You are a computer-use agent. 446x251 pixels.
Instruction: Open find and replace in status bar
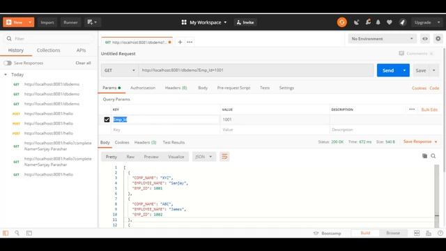17,233
